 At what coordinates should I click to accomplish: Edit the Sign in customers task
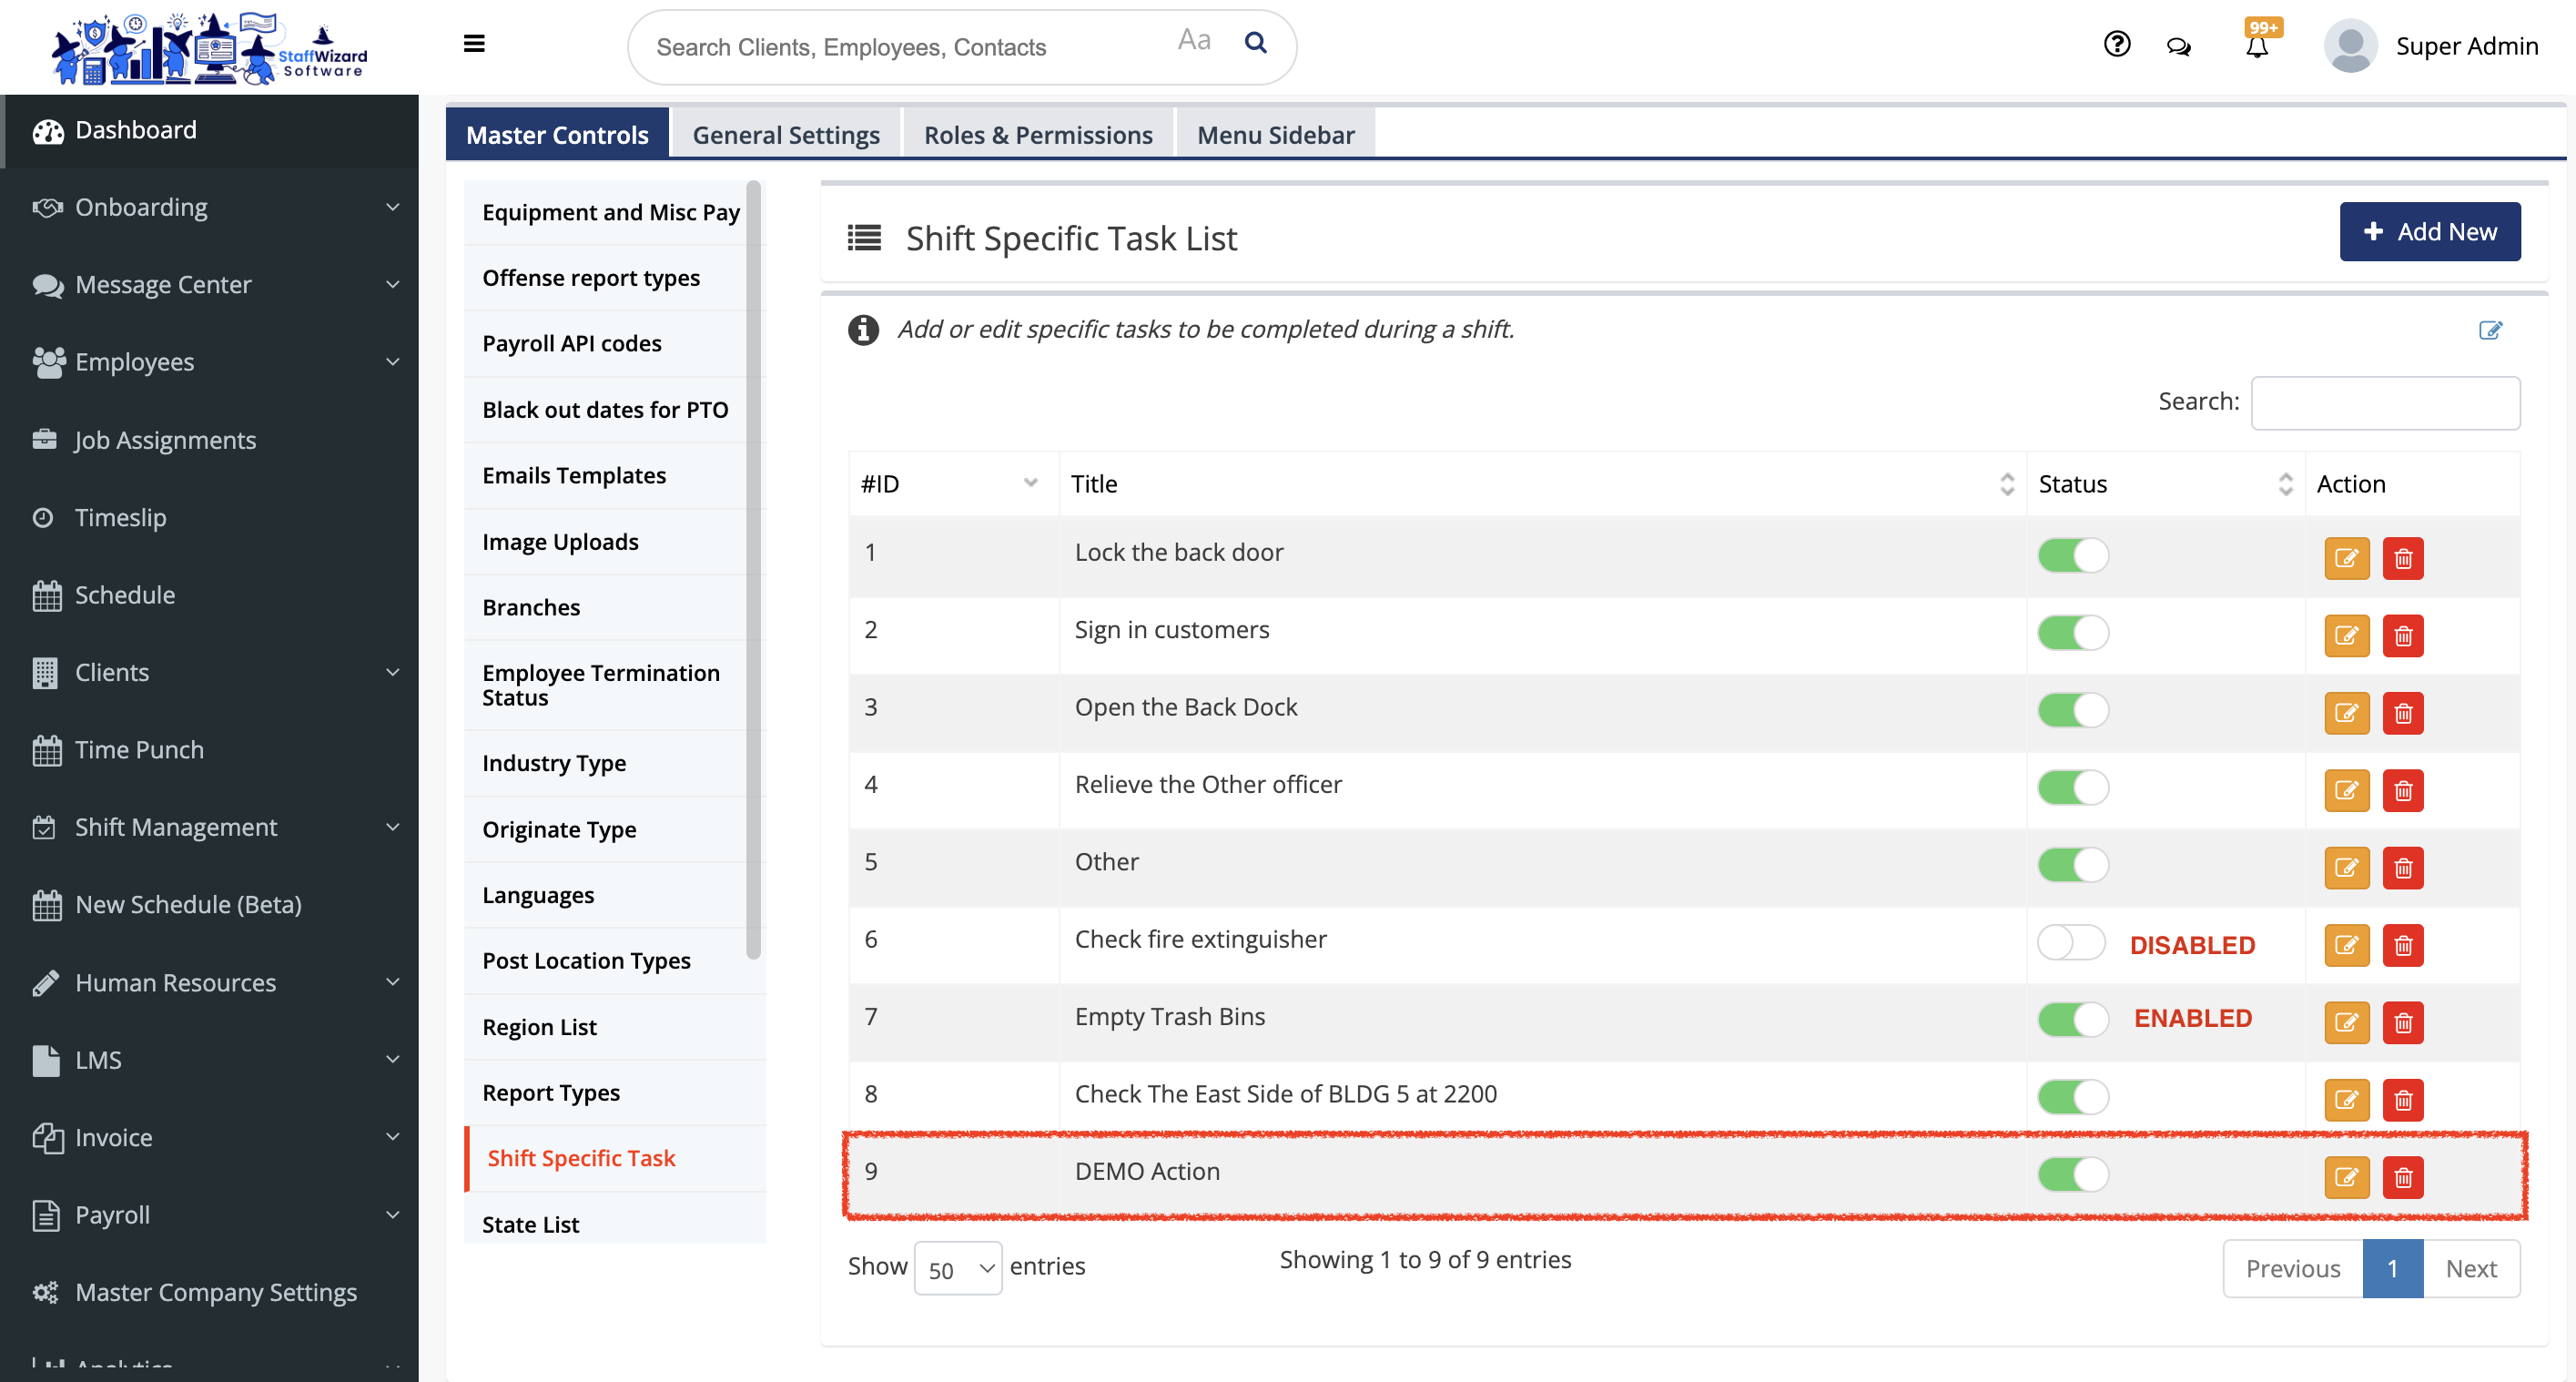point(2346,636)
